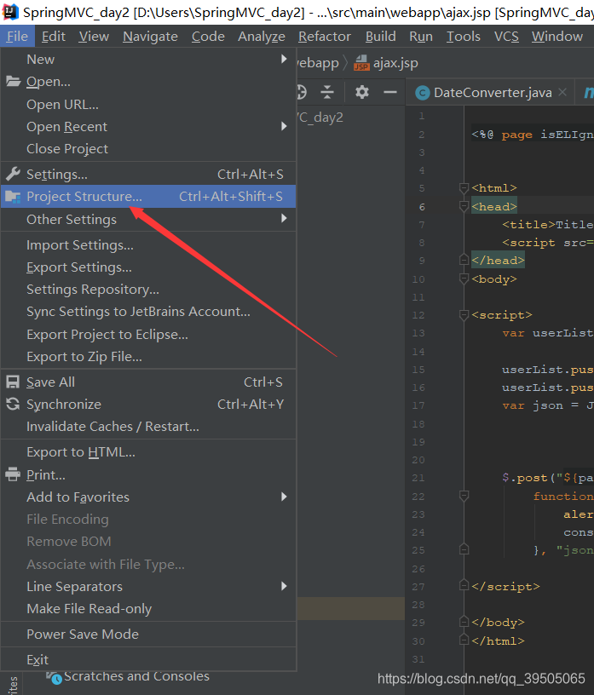Collapse the script fold marker on line 12
The image size is (594, 695).
pyautogui.click(x=464, y=315)
